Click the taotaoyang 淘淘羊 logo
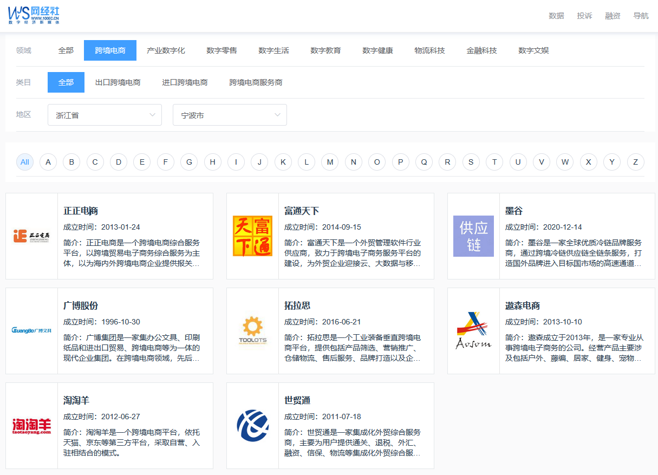Image resolution: width=658 pixels, height=475 pixels. [x=31, y=426]
